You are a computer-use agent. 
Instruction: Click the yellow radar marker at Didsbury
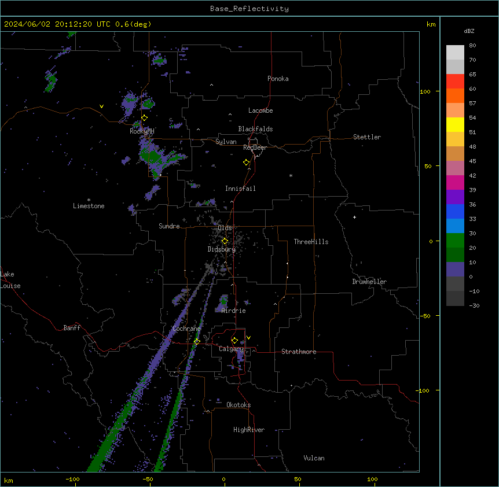[225, 241]
